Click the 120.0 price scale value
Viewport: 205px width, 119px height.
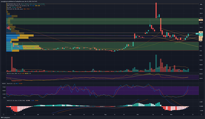(201, 27)
